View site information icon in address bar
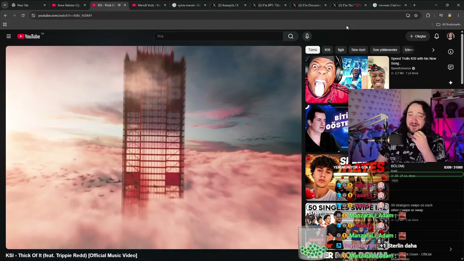Screen dimensions: 464x261 [x=33, y=16]
